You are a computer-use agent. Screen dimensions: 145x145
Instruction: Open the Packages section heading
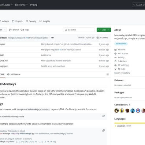(x=119, y=93)
